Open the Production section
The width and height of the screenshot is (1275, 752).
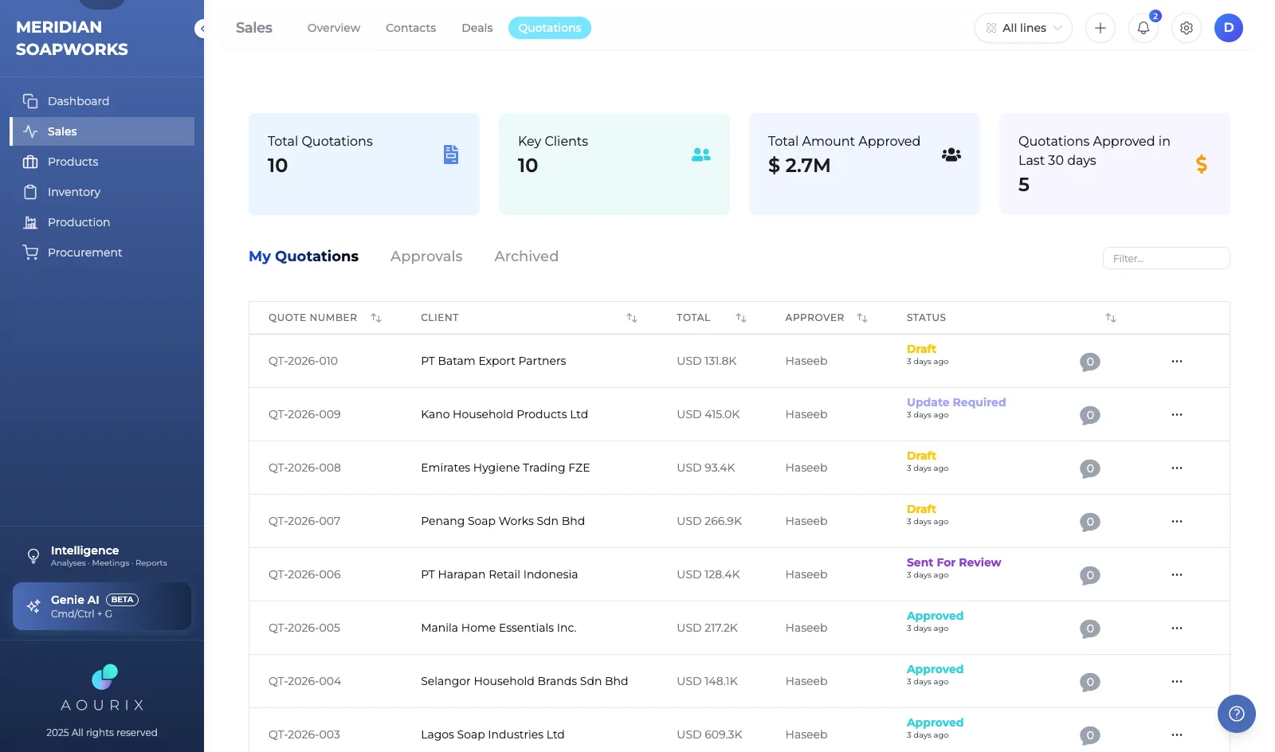pyautogui.click(x=102, y=222)
